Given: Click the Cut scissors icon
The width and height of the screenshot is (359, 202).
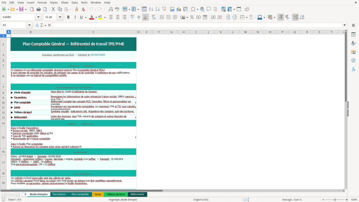Looking at the screenshot, I should click(x=53, y=9).
